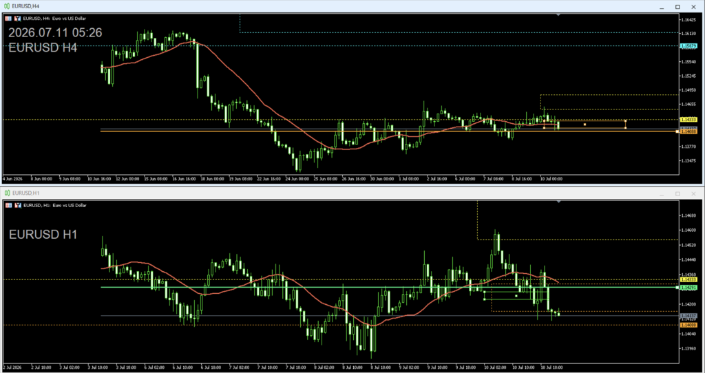Maximize the EURUSD,H4 chart window

(677, 7)
